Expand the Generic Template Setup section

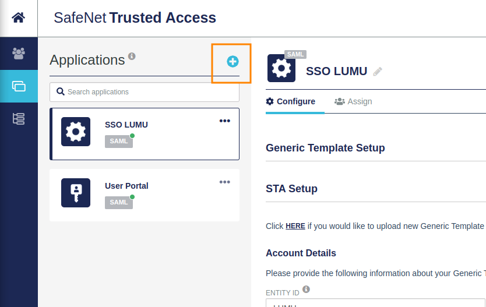tap(325, 148)
